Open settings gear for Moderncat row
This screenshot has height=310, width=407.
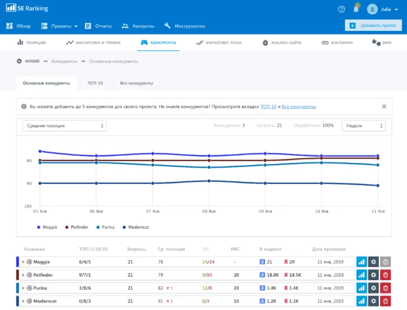374,301
